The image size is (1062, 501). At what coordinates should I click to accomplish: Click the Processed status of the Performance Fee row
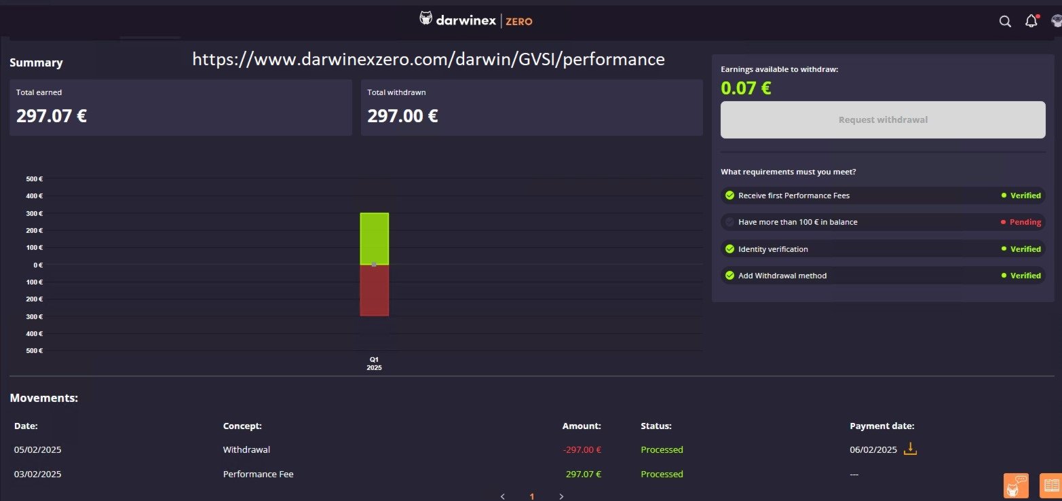[662, 474]
